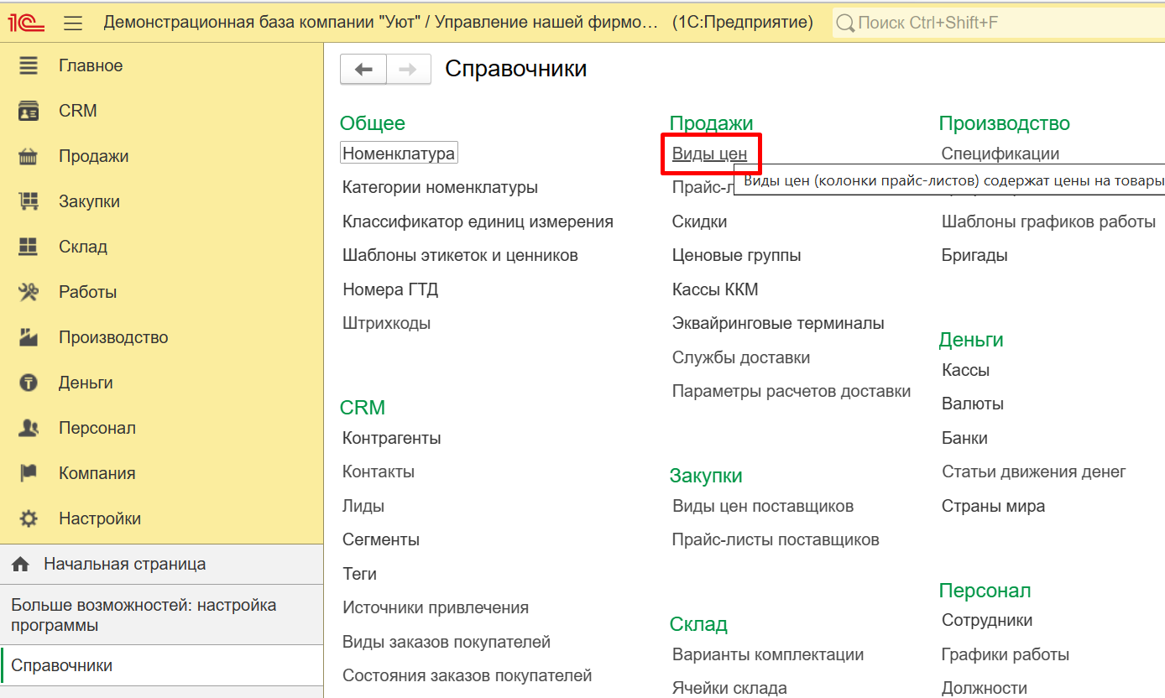
Task: Open the Персонал people icon
Action: click(x=29, y=428)
